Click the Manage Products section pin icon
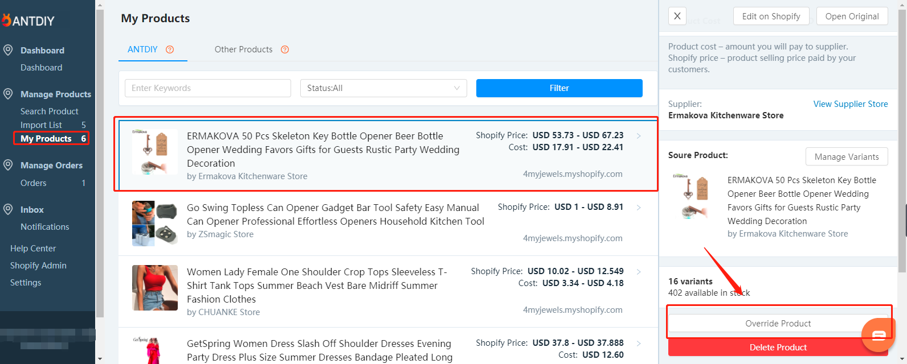 [x=8, y=94]
